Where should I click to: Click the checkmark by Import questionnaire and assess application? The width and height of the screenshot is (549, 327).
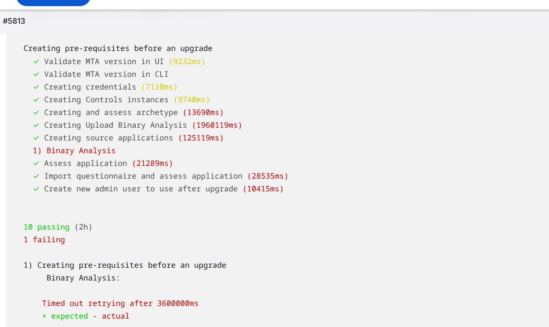tap(36, 176)
